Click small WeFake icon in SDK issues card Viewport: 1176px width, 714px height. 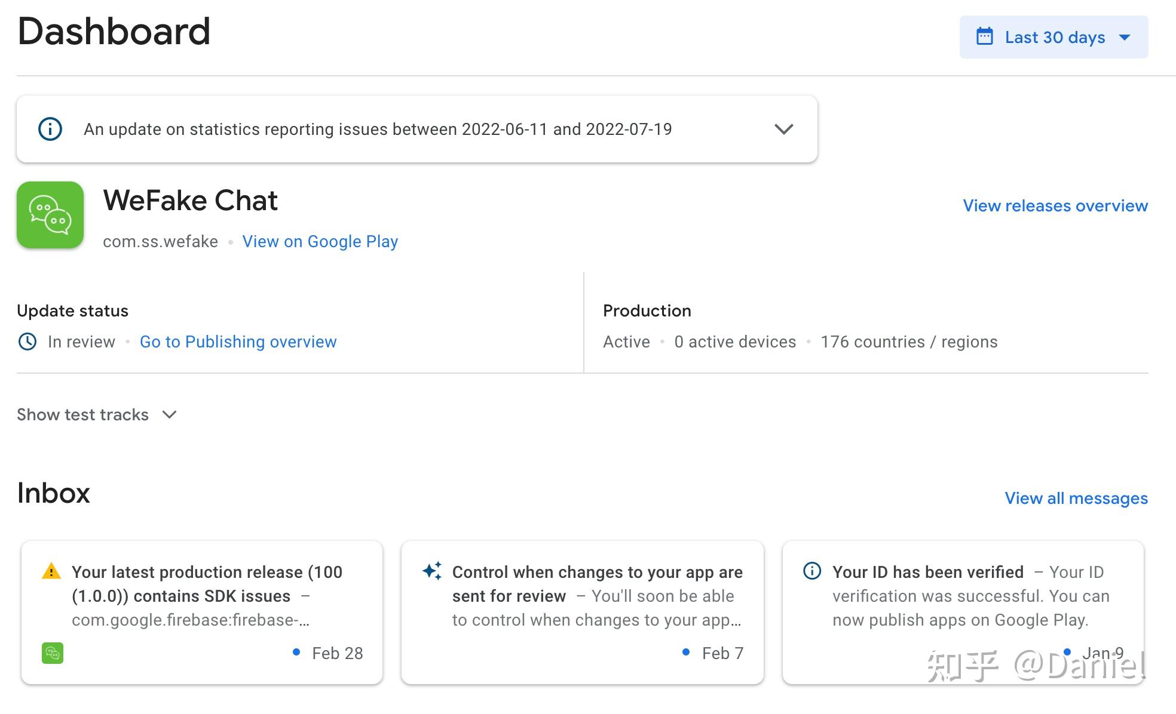pyautogui.click(x=53, y=653)
